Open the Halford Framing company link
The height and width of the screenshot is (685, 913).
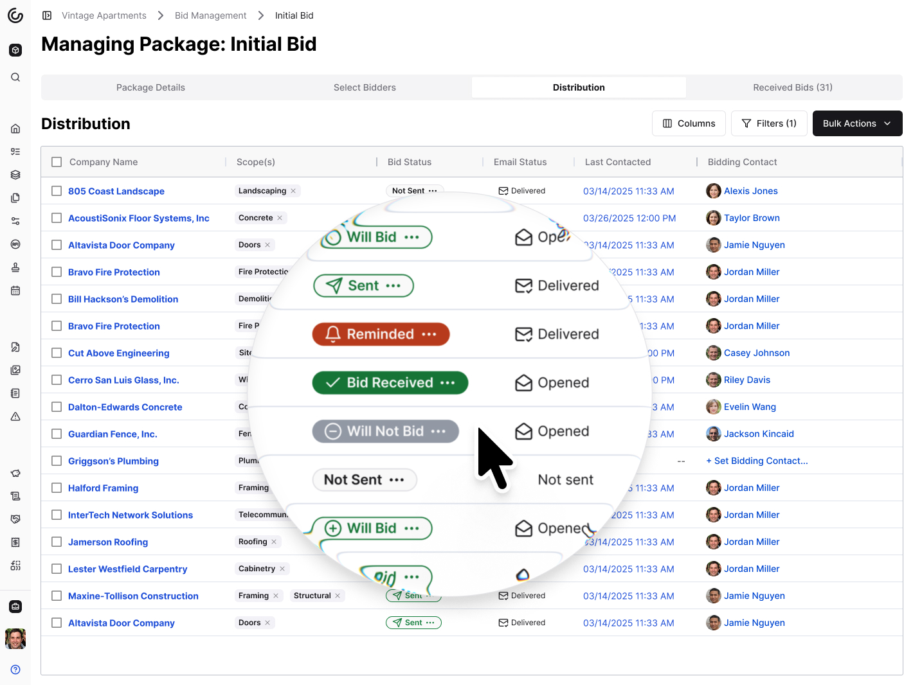(x=104, y=488)
